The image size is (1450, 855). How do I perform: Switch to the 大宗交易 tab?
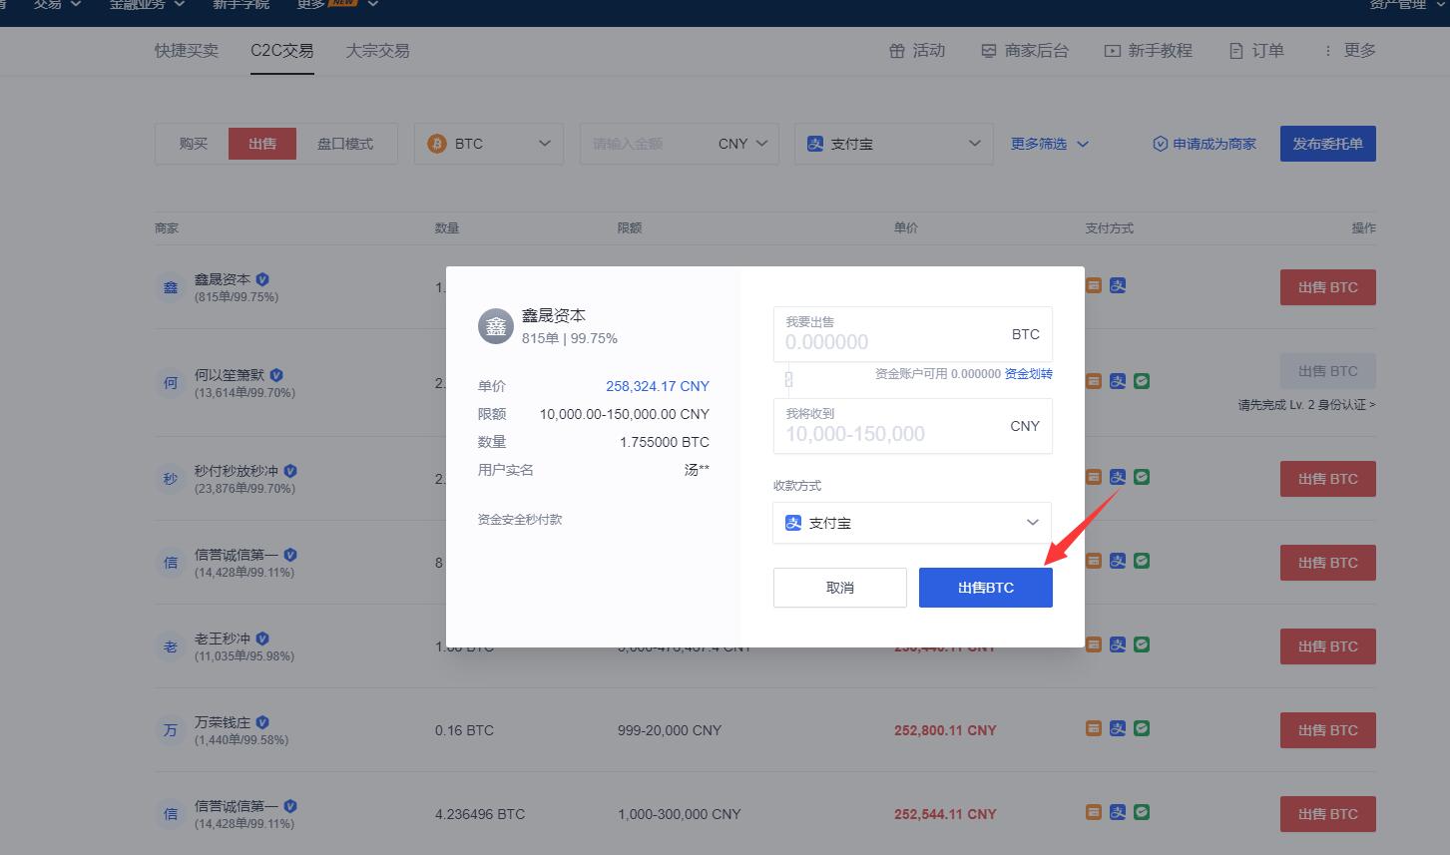[x=377, y=51]
